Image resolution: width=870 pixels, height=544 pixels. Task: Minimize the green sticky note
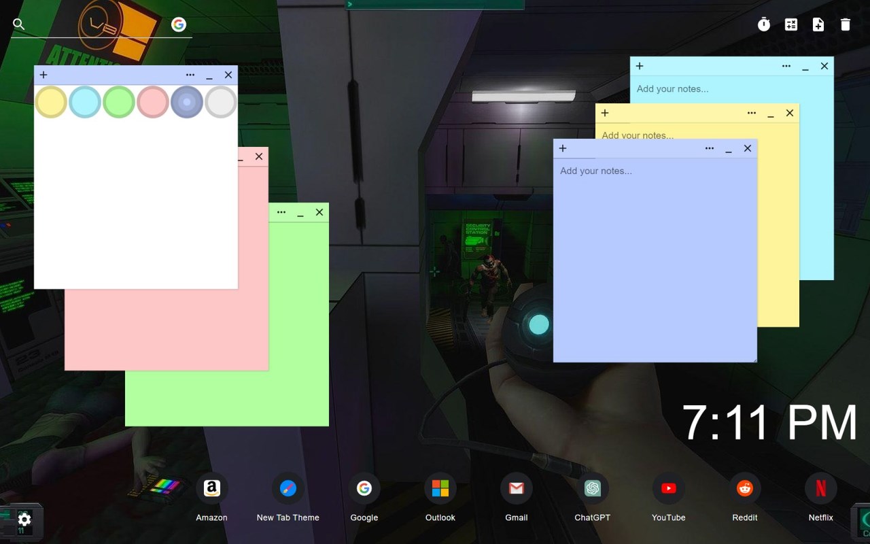(300, 214)
